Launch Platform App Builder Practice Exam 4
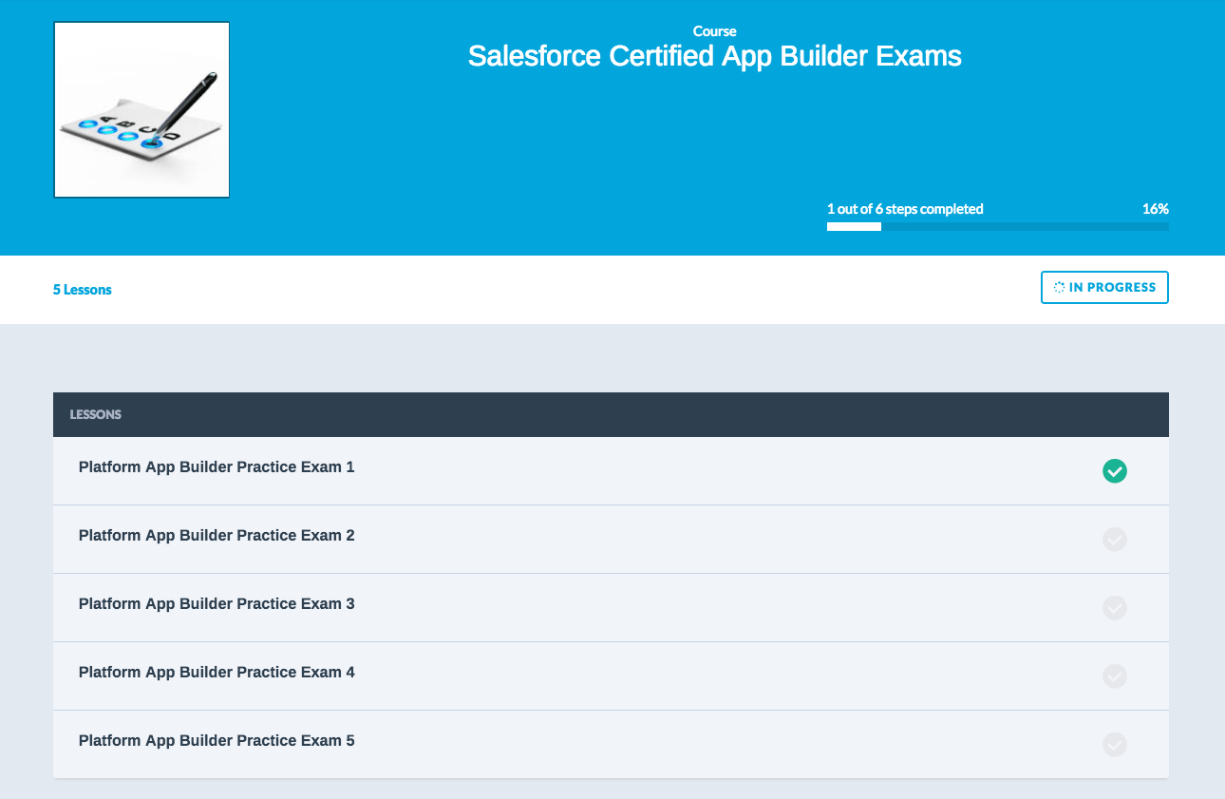Screen dimensions: 1225x799 tap(217, 673)
